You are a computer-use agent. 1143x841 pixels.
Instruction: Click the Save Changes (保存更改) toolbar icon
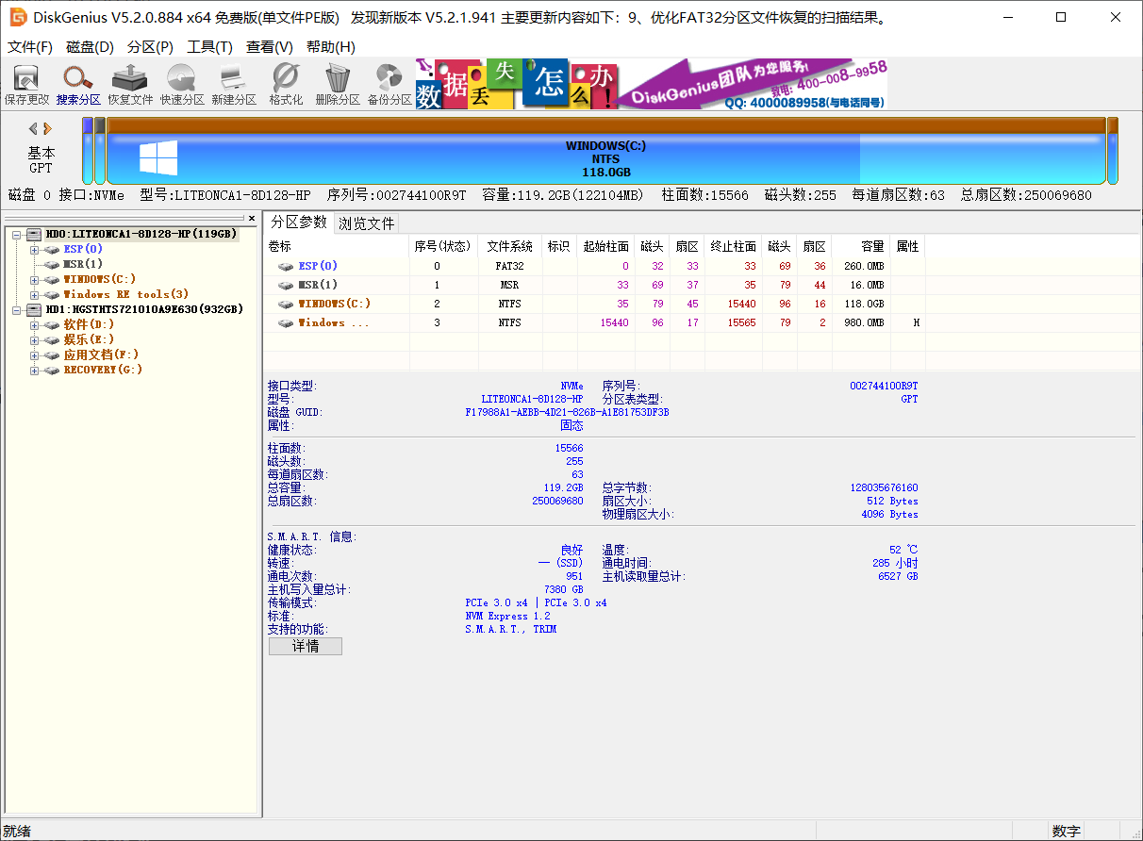(x=26, y=77)
